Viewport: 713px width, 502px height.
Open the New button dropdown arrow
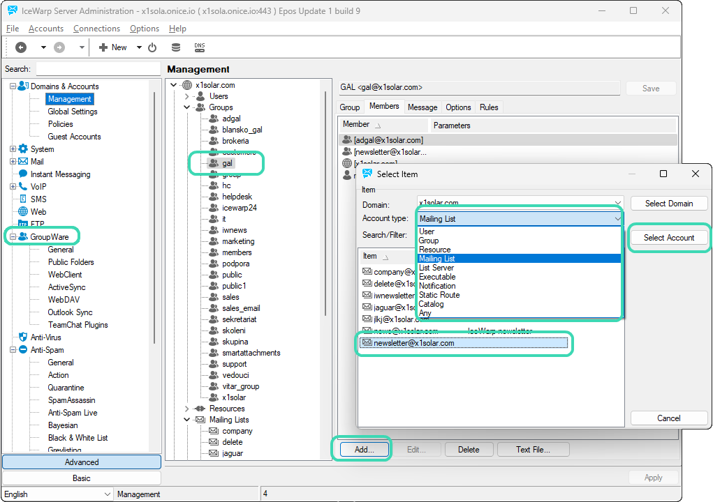(139, 47)
